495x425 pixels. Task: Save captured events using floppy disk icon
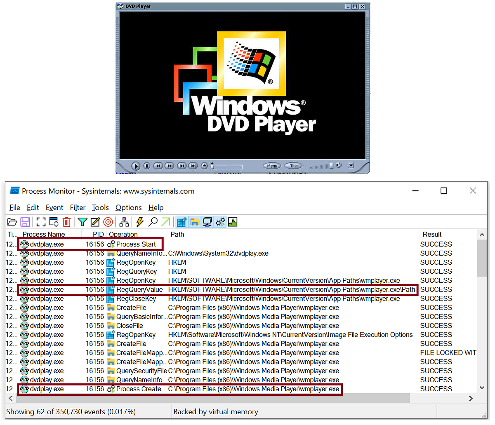click(x=25, y=222)
